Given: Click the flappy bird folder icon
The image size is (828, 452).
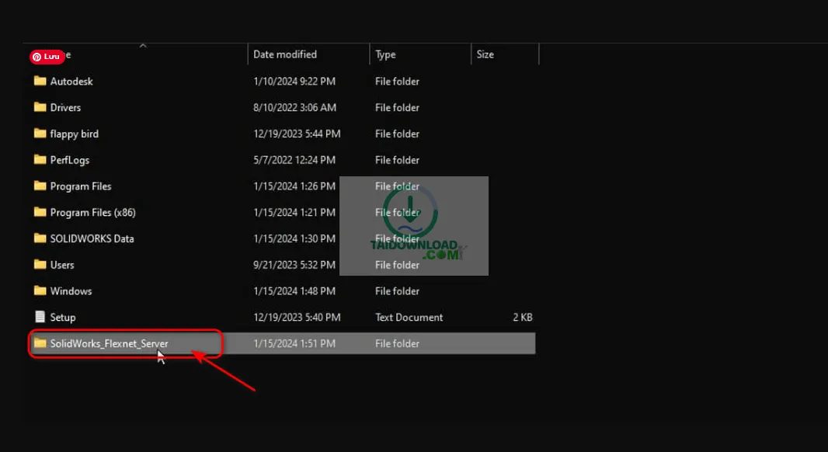Looking at the screenshot, I should pos(40,134).
